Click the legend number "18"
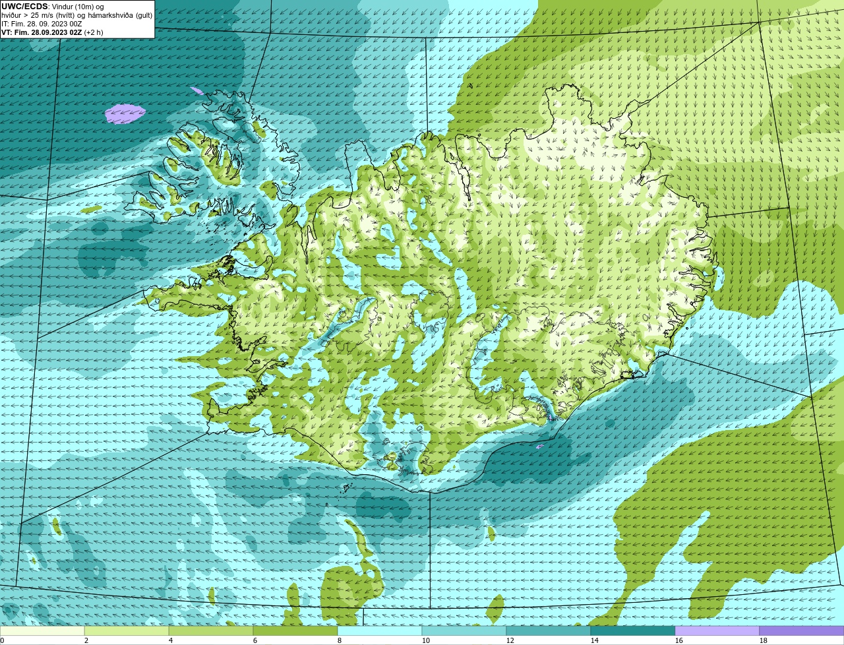This screenshot has height=645, width=844. coord(764,640)
